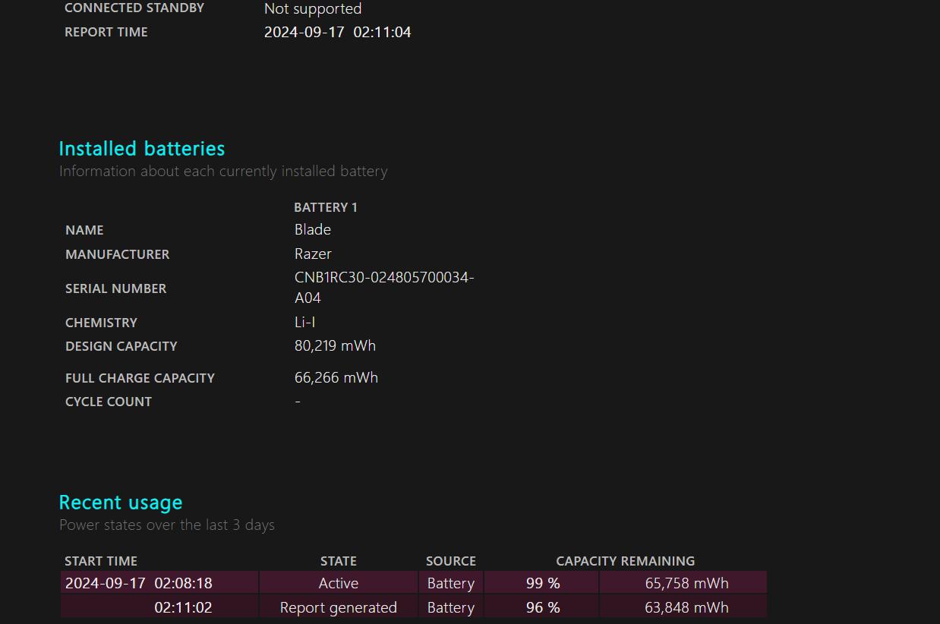The height and width of the screenshot is (624, 940).
Task: Click the manufacturer value 'Razer'
Action: point(313,254)
